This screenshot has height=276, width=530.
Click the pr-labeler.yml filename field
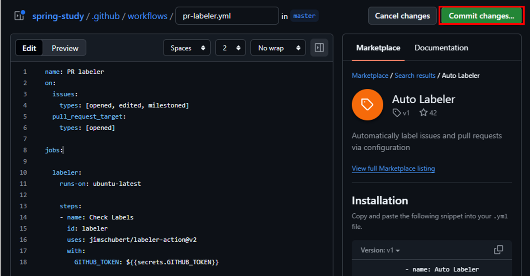(x=227, y=16)
